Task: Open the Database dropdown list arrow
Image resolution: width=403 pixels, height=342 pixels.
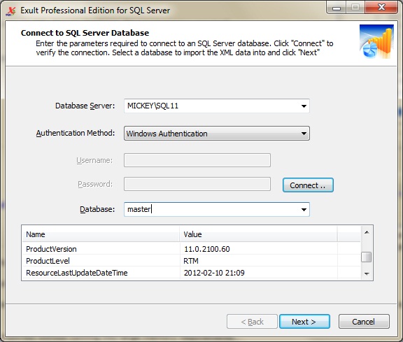Action: tap(304, 209)
